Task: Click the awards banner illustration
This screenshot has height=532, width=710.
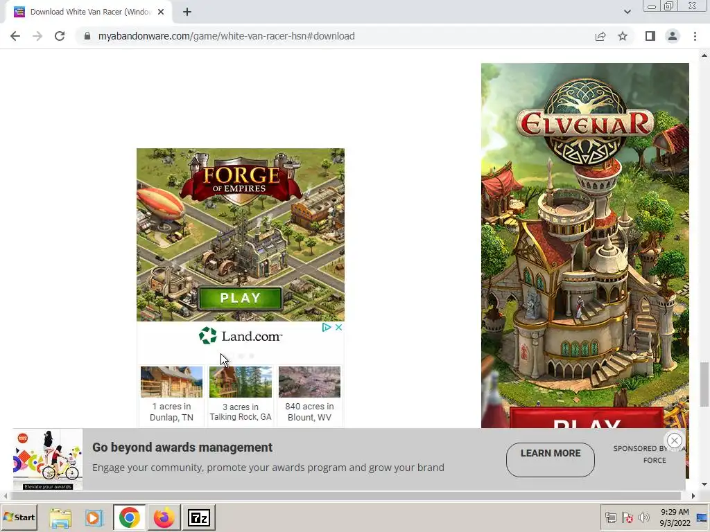Action: coord(48,460)
